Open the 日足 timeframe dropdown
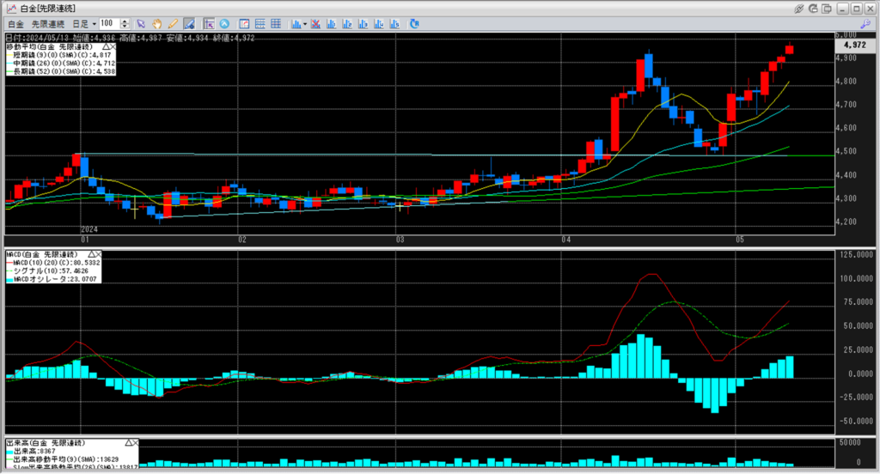Screen dimensions: 880x474 click(81, 23)
